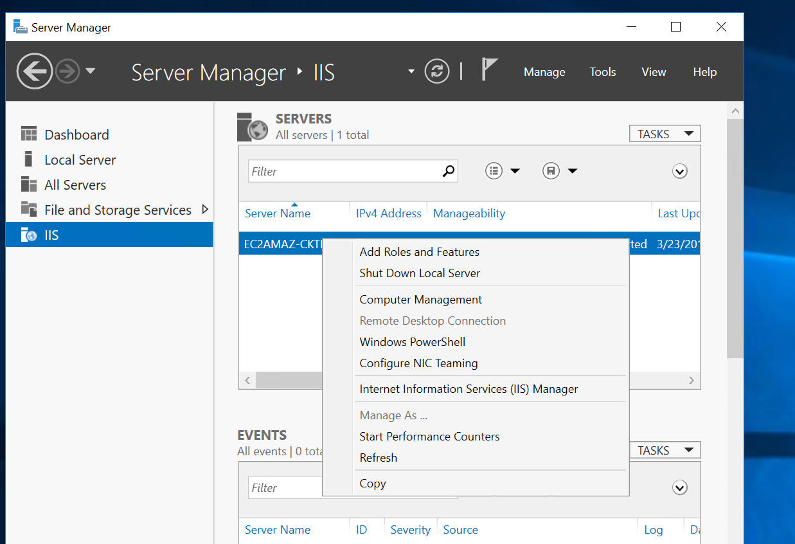Click the File and Storage Services icon

29,209
